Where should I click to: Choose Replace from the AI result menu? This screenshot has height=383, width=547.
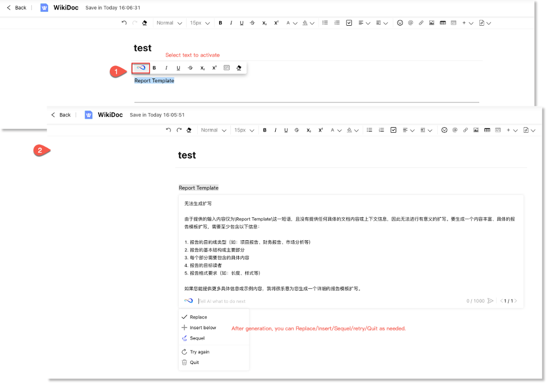[198, 317]
